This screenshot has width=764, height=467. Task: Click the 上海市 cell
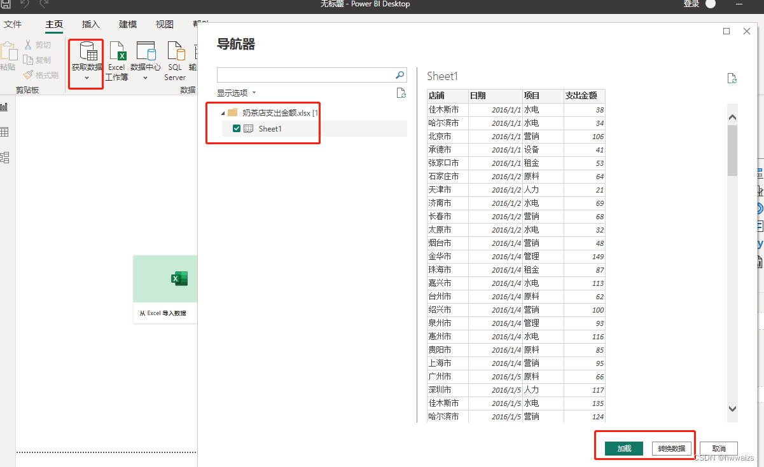pyautogui.click(x=448, y=363)
